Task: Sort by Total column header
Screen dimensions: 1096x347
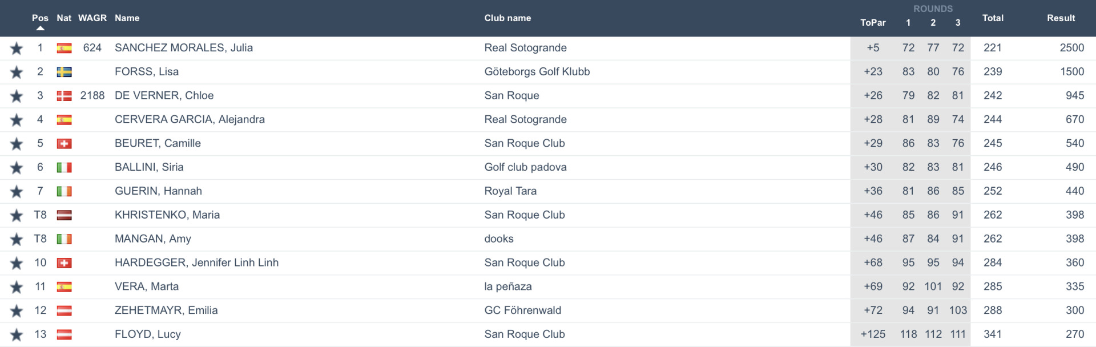Action: point(993,18)
